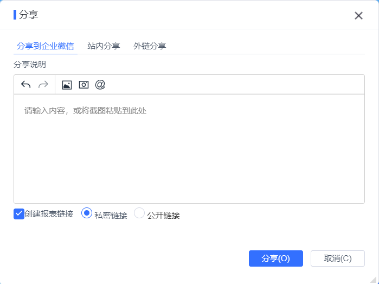This screenshot has width=379, height=284.
Task: Click the dialog resize grip corner
Action: click(x=374, y=280)
